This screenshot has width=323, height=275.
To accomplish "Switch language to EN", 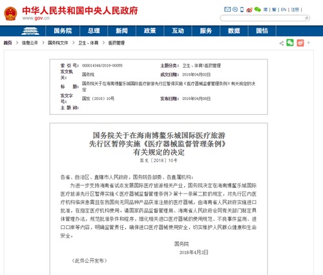I will tap(284, 10).
